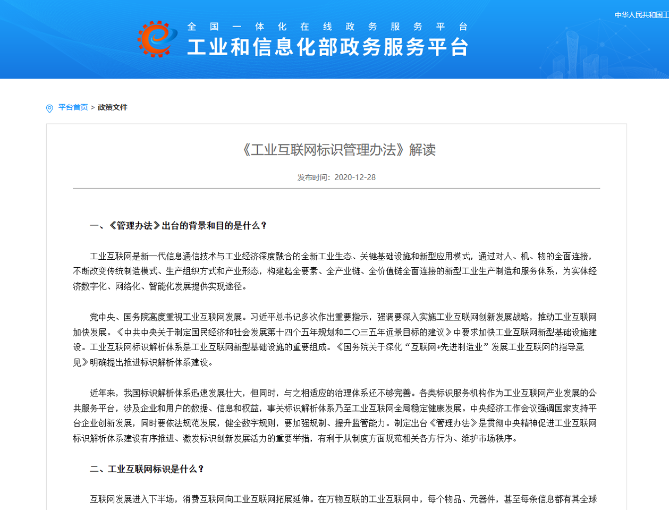The image size is (669, 510).
Task: Click paragraph starting 互联网发展进入下半场
Action: point(343,499)
